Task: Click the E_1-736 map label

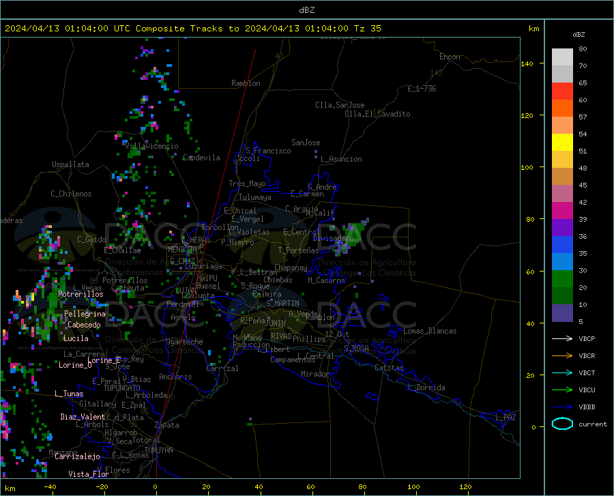Action: tap(422, 89)
